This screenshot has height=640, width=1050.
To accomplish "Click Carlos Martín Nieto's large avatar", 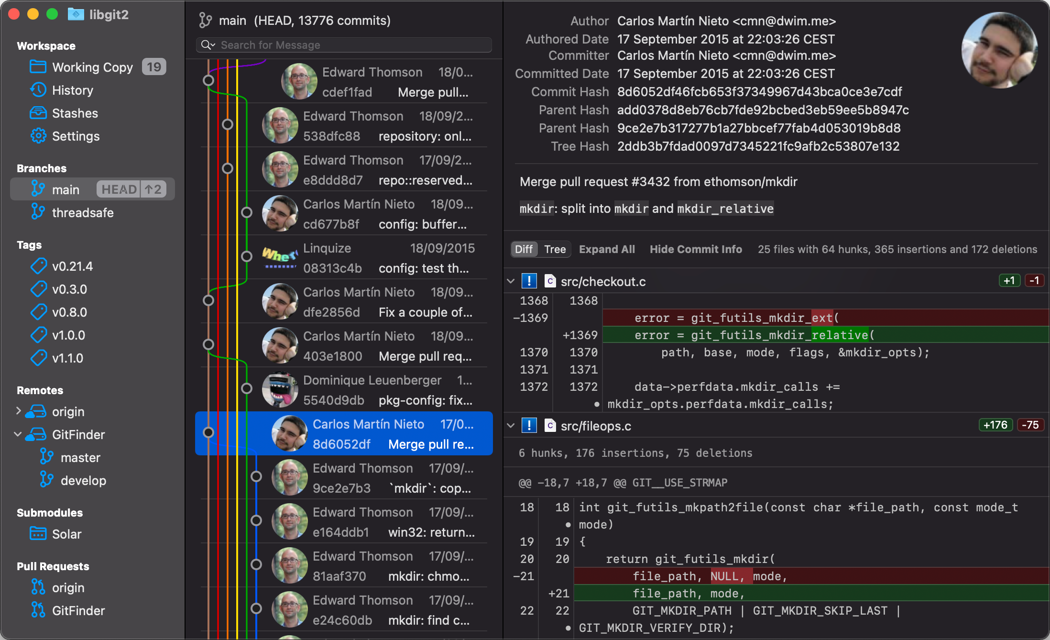I will point(999,50).
